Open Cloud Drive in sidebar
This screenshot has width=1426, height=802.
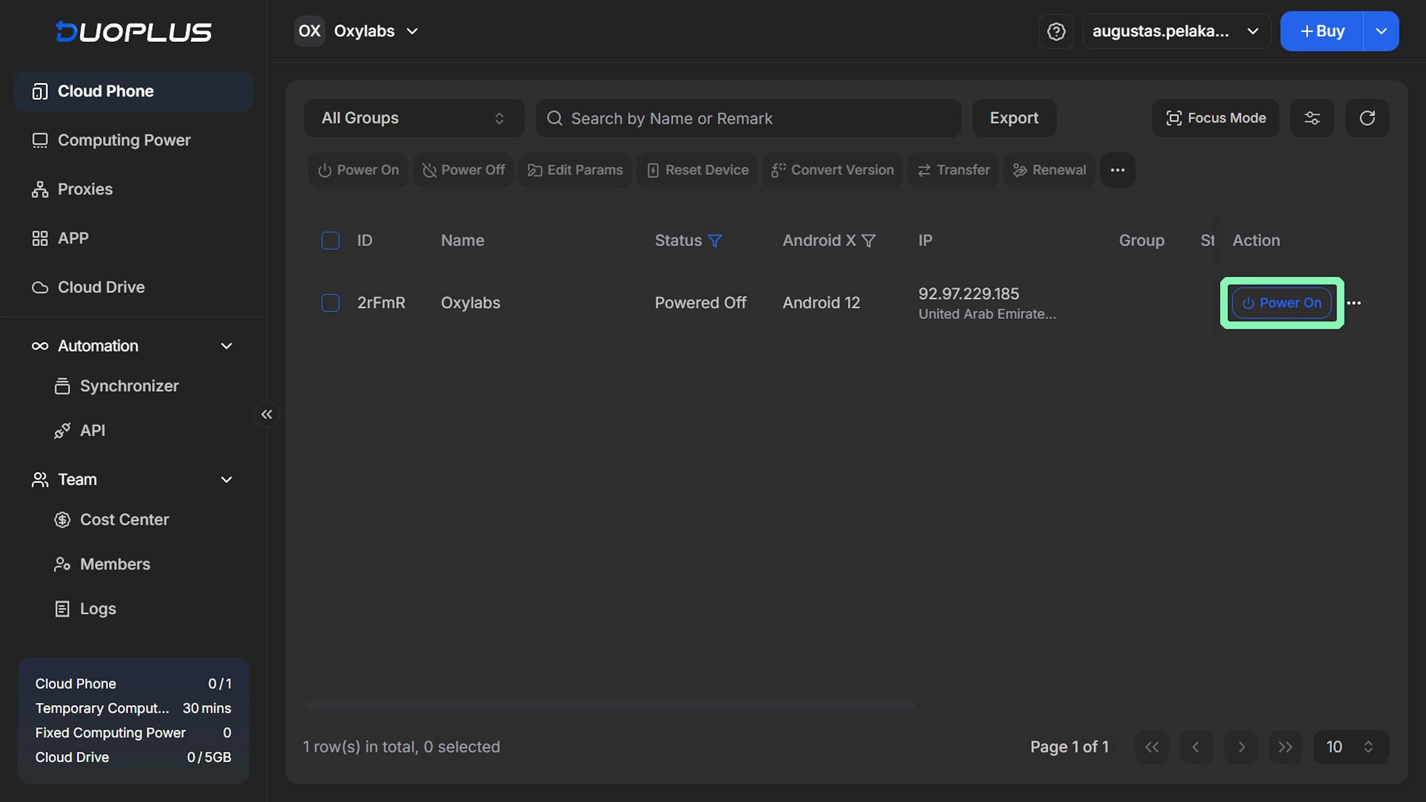coord(133,287)
